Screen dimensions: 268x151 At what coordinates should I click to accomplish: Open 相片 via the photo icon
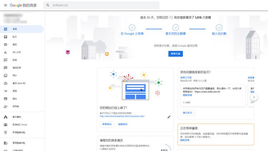click(5, 75)
